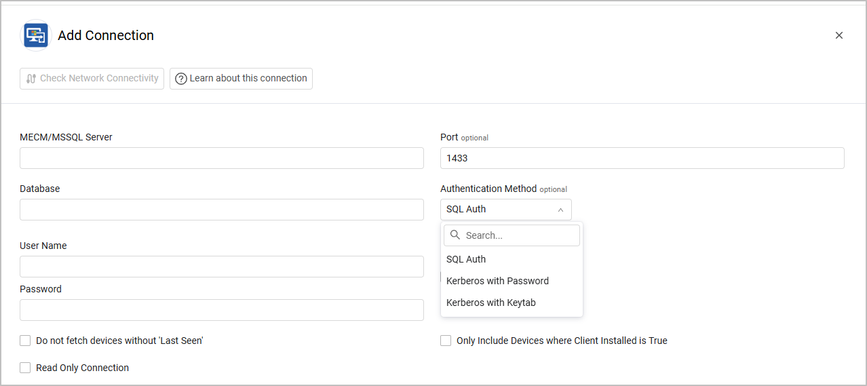Image resolution: width=867 pixels, height=386 pixels.
Task: Select SQL Auth from the list
Action: [x=466, y=259]
